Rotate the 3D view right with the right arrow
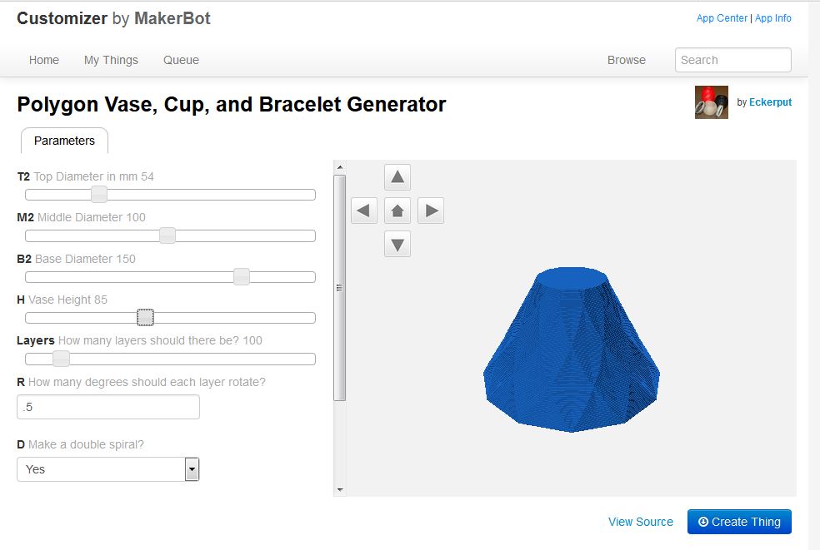The width and height of the screenshot is (820, 550). click(431, 211)
